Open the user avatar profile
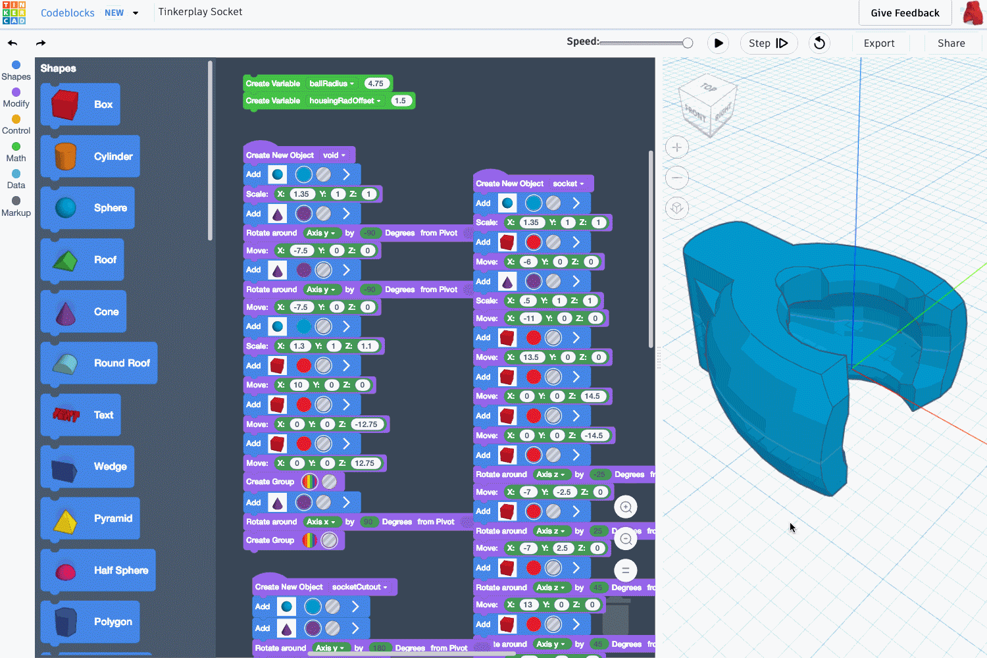Viewport: 987px width, 658px height. coord(973,13)
